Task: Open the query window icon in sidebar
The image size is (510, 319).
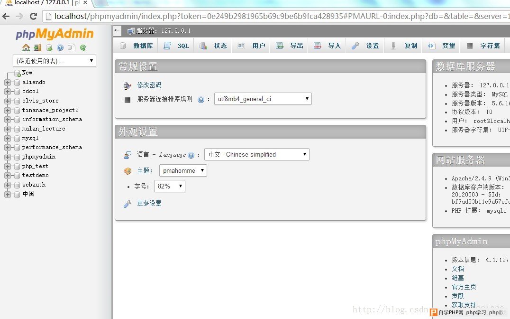Action: click(x=49, y=48)
